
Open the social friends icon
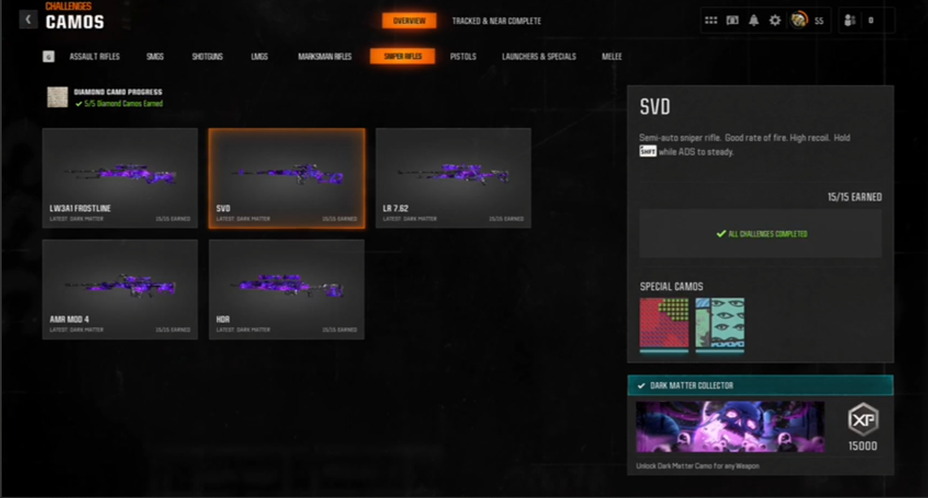pos(849,20)
